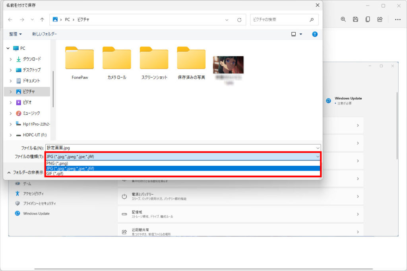Click the share icon in the toolbar
This screenshot has width=407, height=271.
(380, 19)
